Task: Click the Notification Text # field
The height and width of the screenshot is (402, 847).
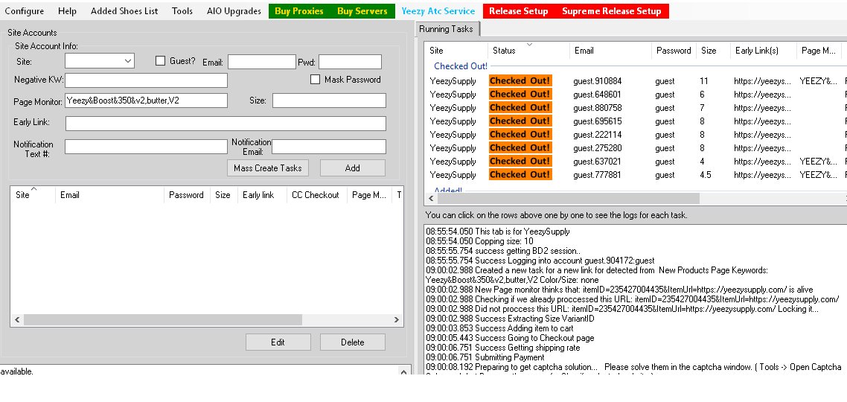Action: [146, 147]
